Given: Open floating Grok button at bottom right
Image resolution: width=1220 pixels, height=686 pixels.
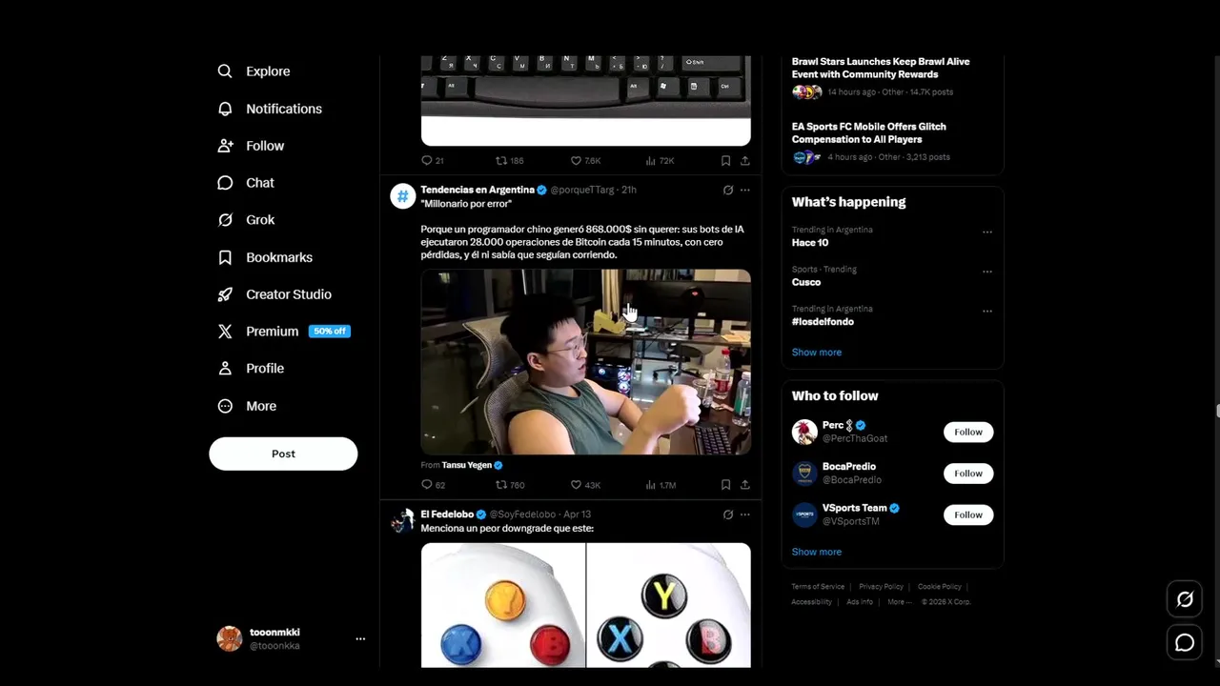Looking at the screenshot, I should click(1185, 599).
